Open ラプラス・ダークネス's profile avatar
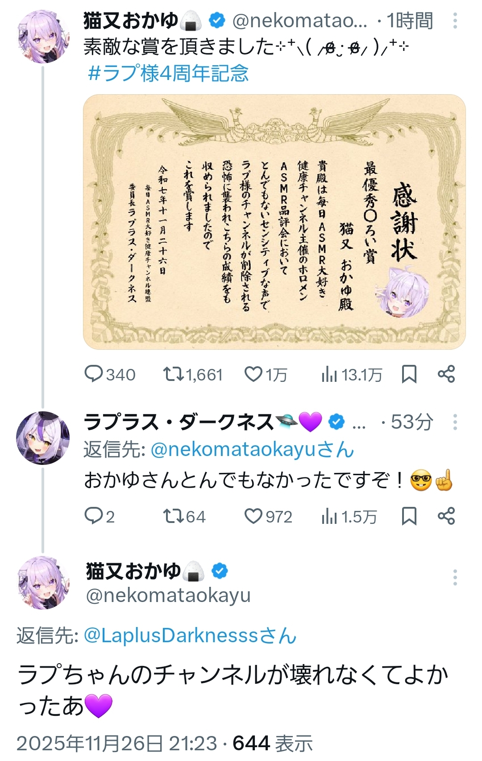The width and height of the screenshot is (482, 761). pyautogui.click(x=43, y=438)
